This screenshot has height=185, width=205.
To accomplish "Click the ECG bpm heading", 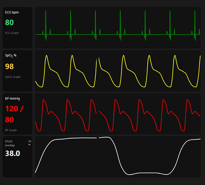I will point(12,12).
